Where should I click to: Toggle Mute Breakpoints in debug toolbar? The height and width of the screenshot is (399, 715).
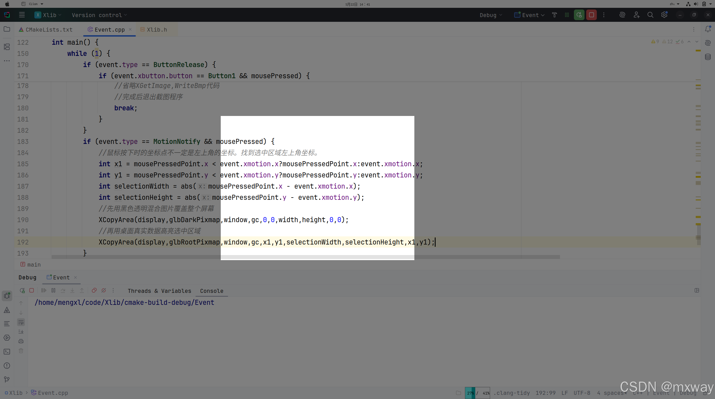104,291
